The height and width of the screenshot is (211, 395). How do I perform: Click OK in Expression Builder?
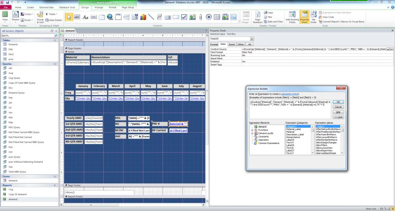[x=338, y=102]
